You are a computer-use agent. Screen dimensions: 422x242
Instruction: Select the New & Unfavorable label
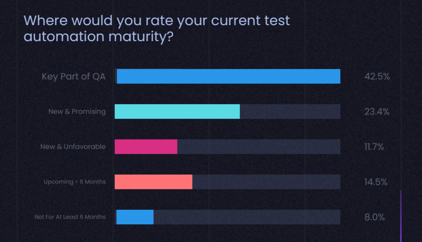tap(73, 147)
